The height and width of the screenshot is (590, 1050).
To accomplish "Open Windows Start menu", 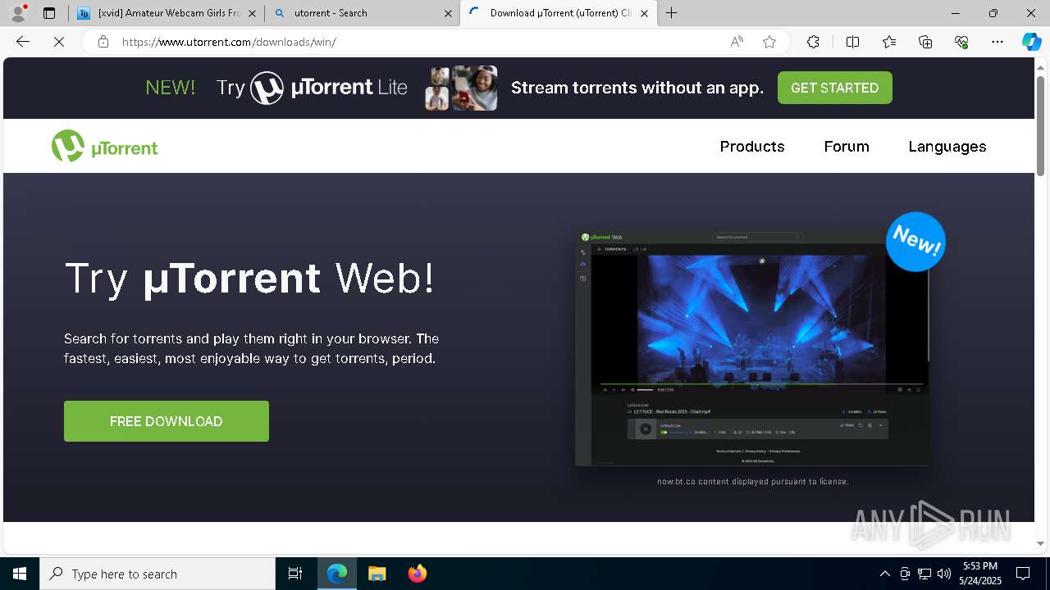I will [x=20, y=574].
